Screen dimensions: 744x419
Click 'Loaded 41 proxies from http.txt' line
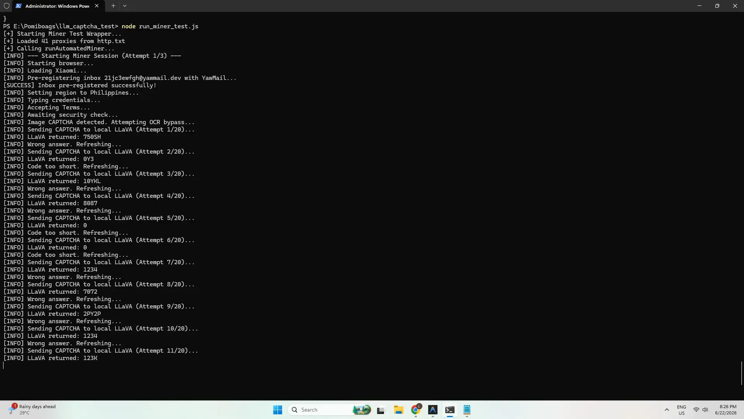coord(64,41)
